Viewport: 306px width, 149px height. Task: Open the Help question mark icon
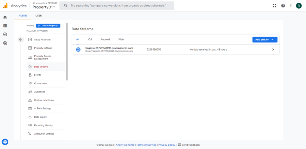(x=283, y=6)
